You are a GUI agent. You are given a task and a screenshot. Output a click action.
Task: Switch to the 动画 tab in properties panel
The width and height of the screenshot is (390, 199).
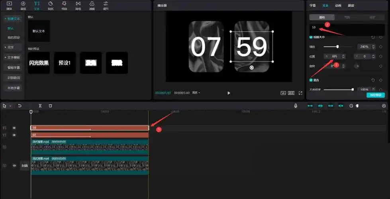[x=338, y=6]
